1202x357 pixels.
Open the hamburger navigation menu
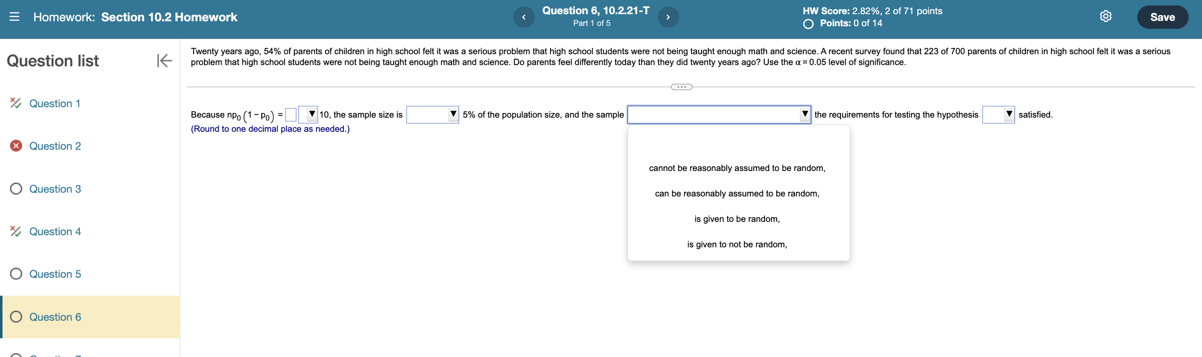coord(15,17)
